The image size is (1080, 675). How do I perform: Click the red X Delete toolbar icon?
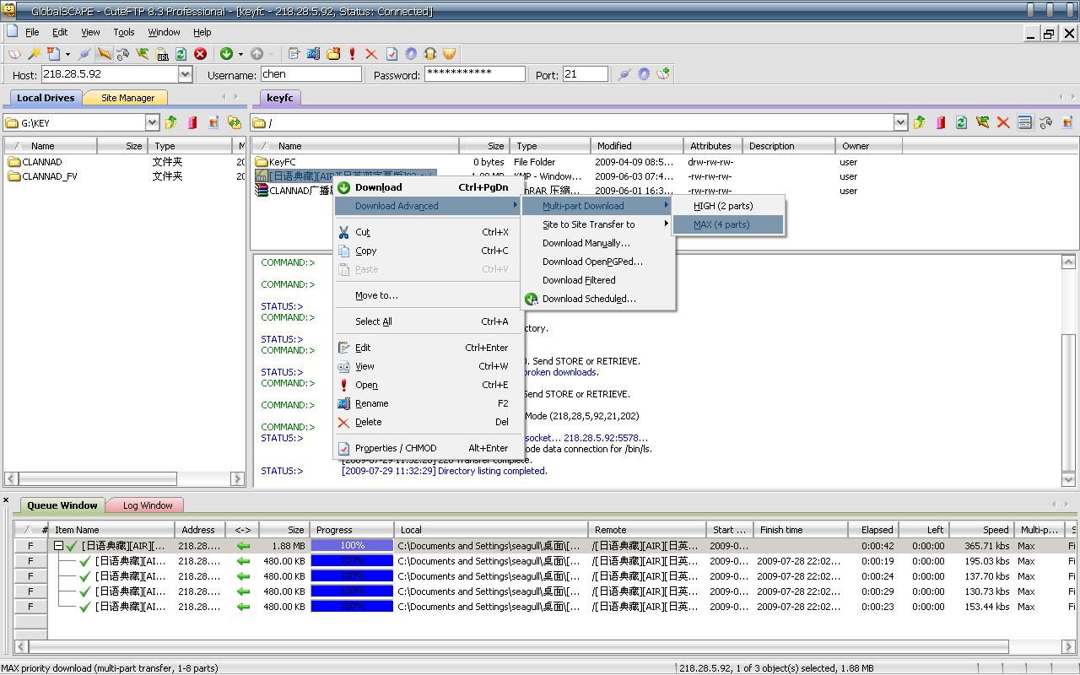pos(371,54)
